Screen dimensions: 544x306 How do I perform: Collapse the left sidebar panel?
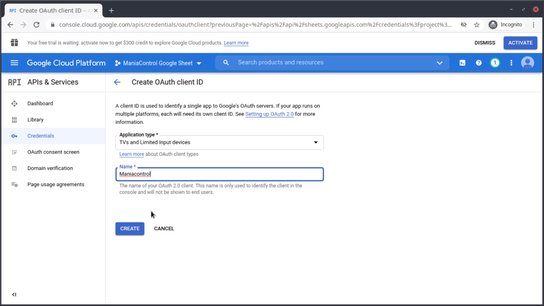click(14, 294)
